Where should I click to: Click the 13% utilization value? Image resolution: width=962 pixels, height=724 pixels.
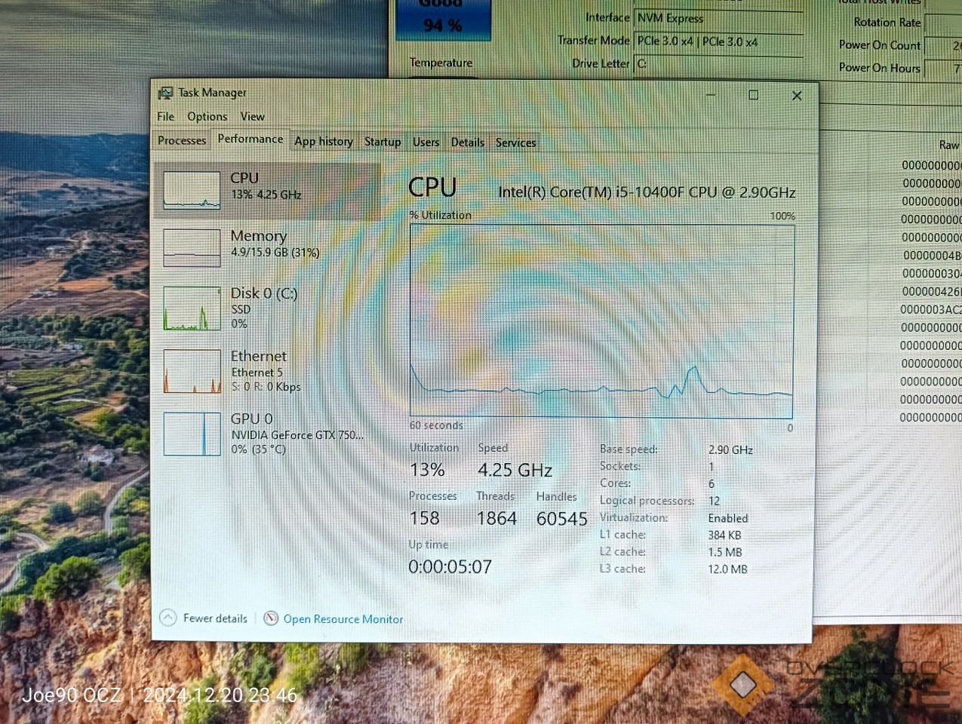(427, 470)
